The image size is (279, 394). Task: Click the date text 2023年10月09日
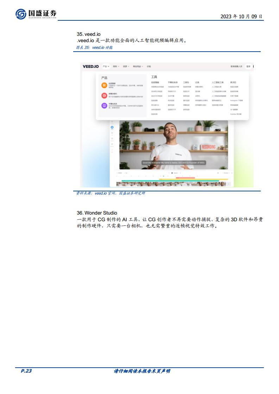[241, 17]
